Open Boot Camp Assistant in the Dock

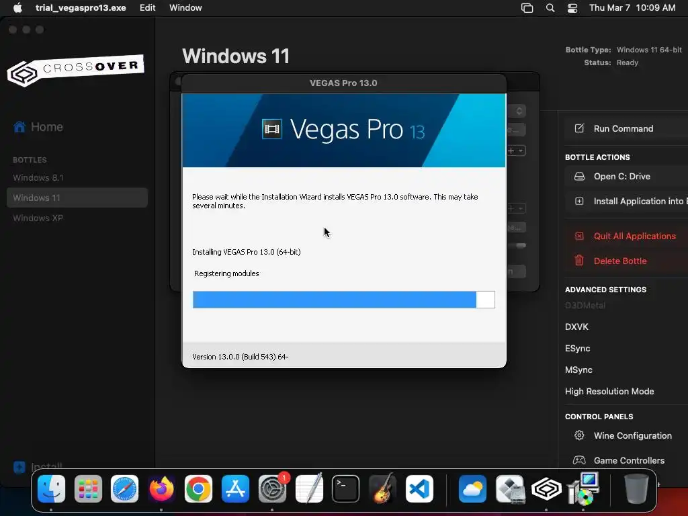(x=509, y=488)
